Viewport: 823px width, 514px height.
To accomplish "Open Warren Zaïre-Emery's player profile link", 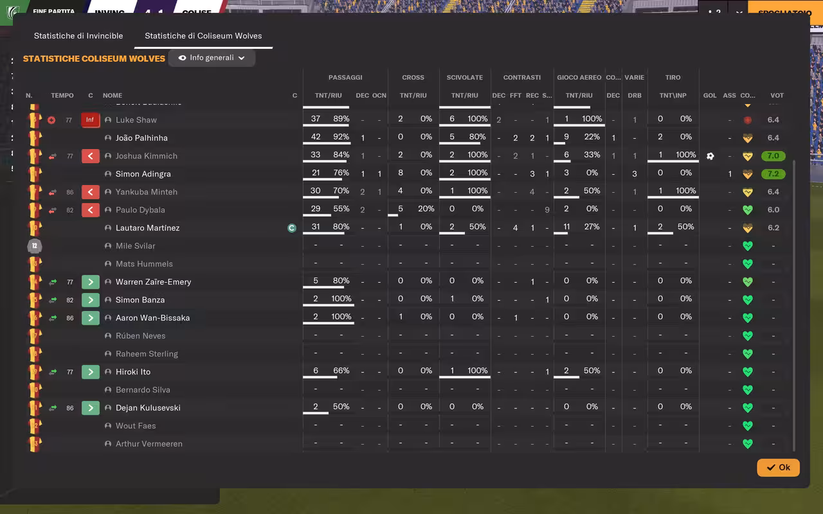I will coord(154,282).
